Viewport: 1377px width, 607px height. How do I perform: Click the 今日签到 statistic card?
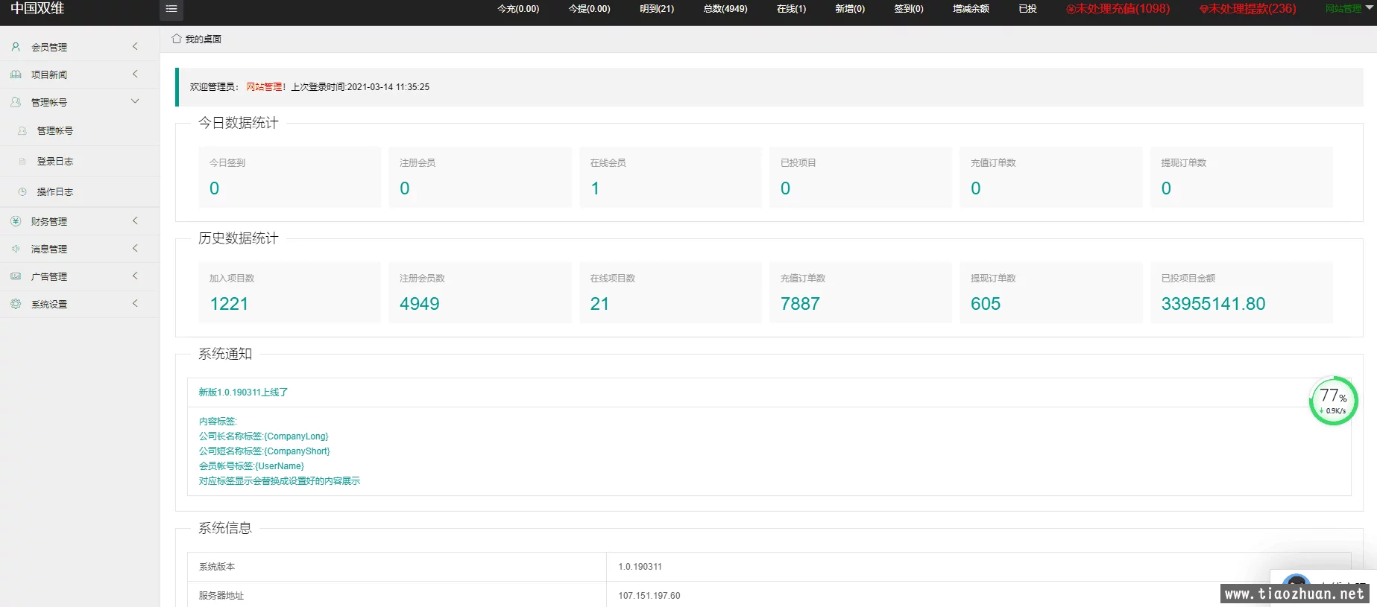[289, 177]
